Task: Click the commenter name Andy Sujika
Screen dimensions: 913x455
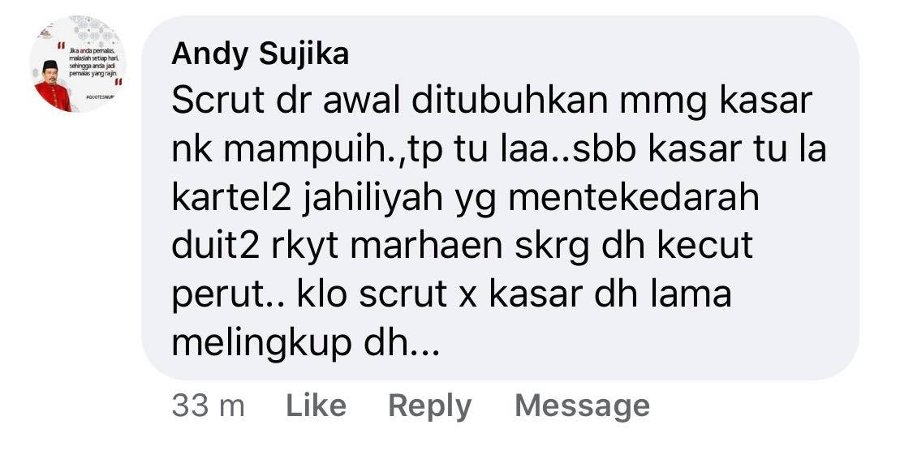Action: (261, 54)
